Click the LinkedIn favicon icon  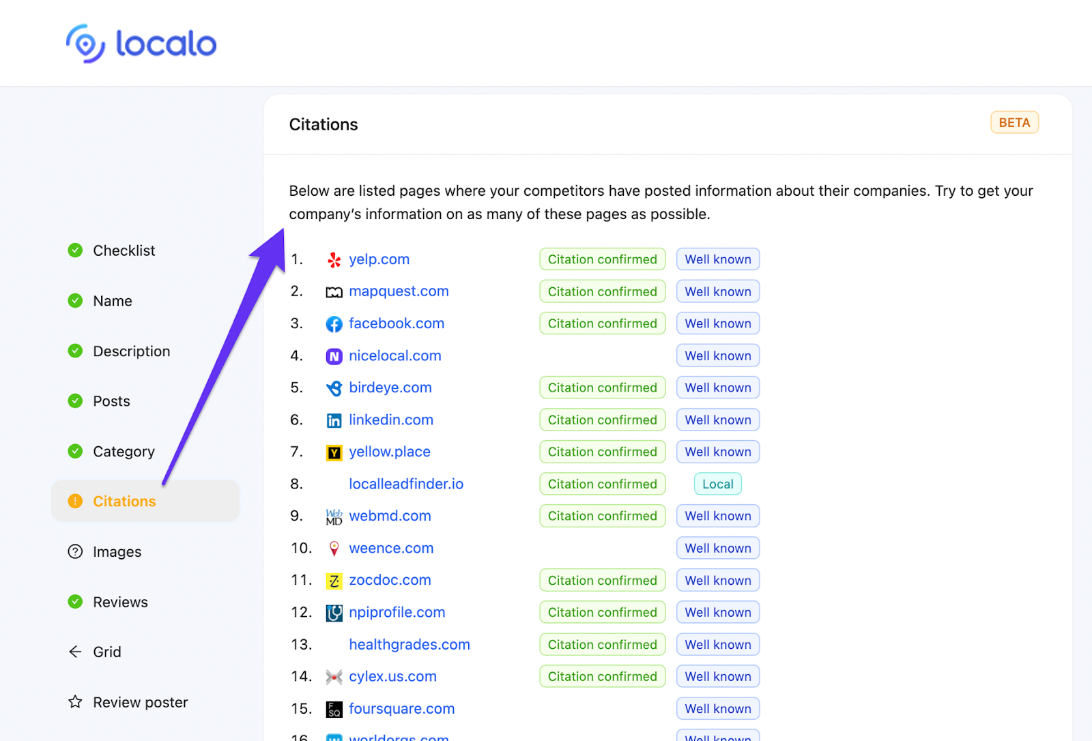pos(334,420)
